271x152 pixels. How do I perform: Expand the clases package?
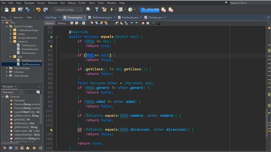point(11,34)
